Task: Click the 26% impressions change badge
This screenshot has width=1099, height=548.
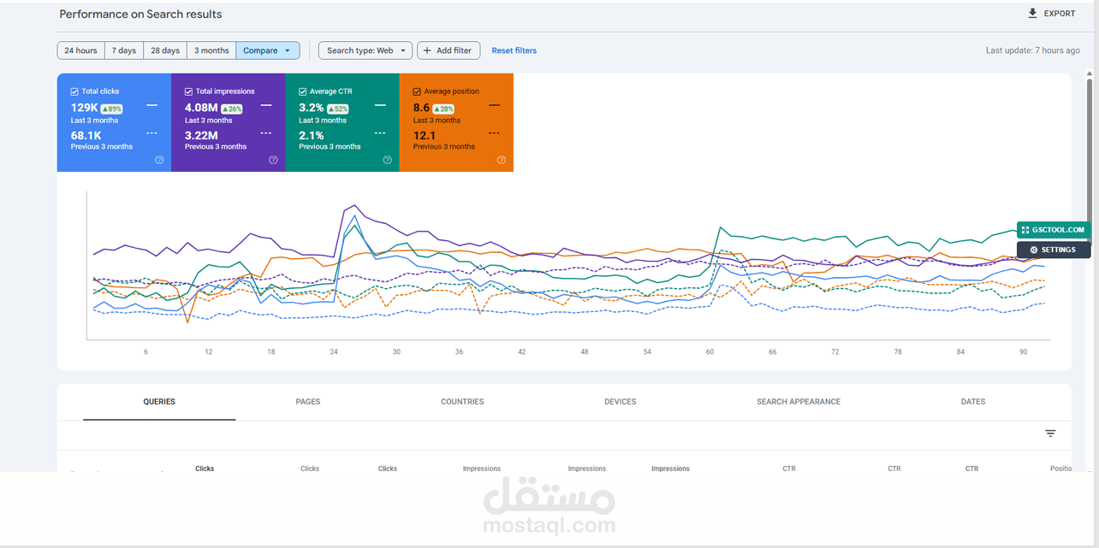Action: (x=232, y=109)
